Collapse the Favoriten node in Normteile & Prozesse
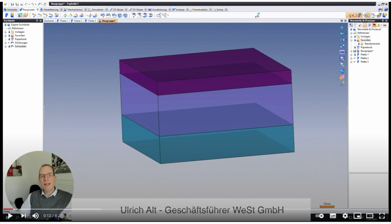 tap(351, 40)
